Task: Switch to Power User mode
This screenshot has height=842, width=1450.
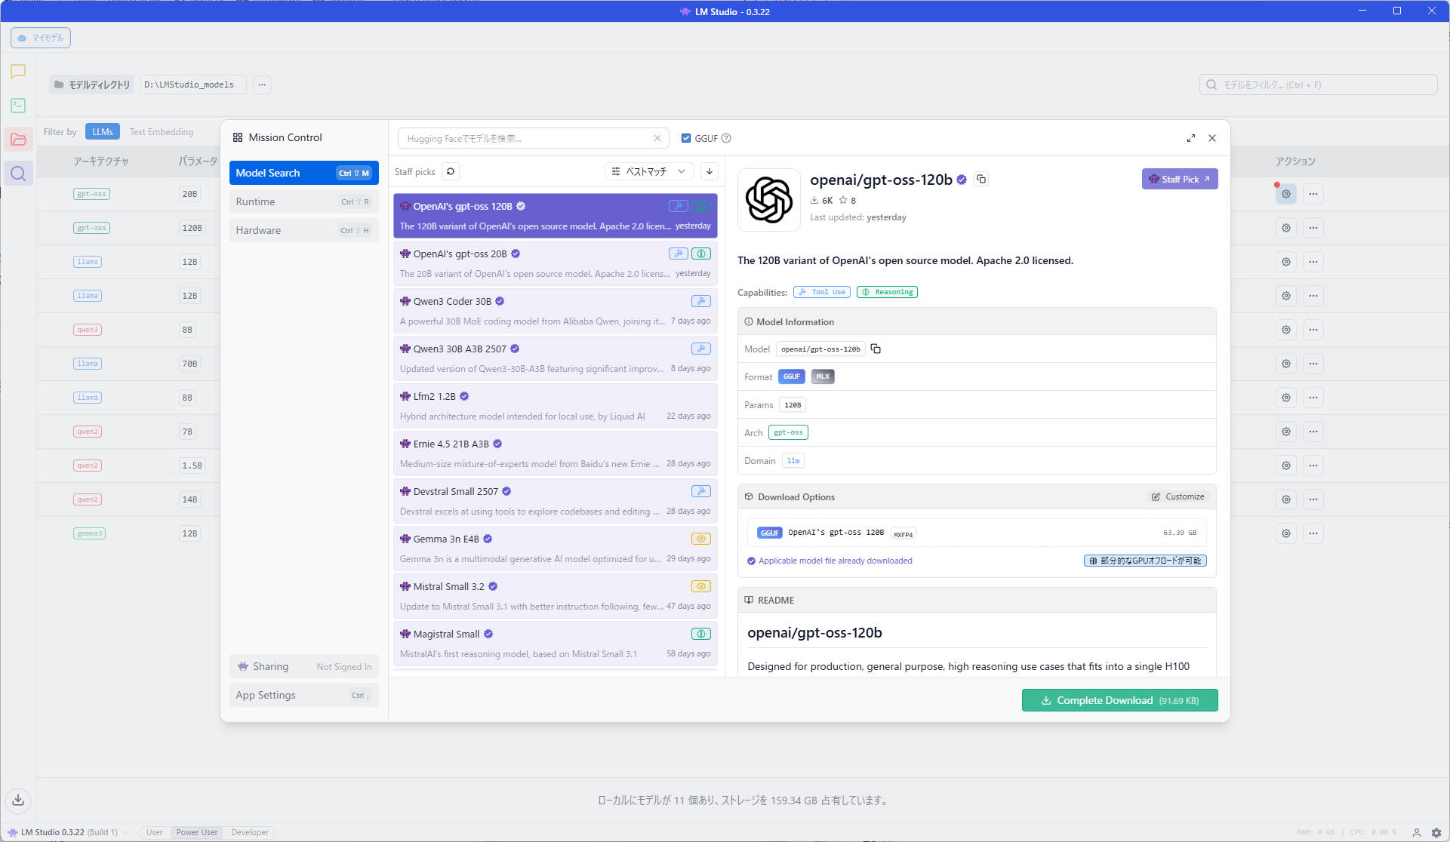Action: 197,832
